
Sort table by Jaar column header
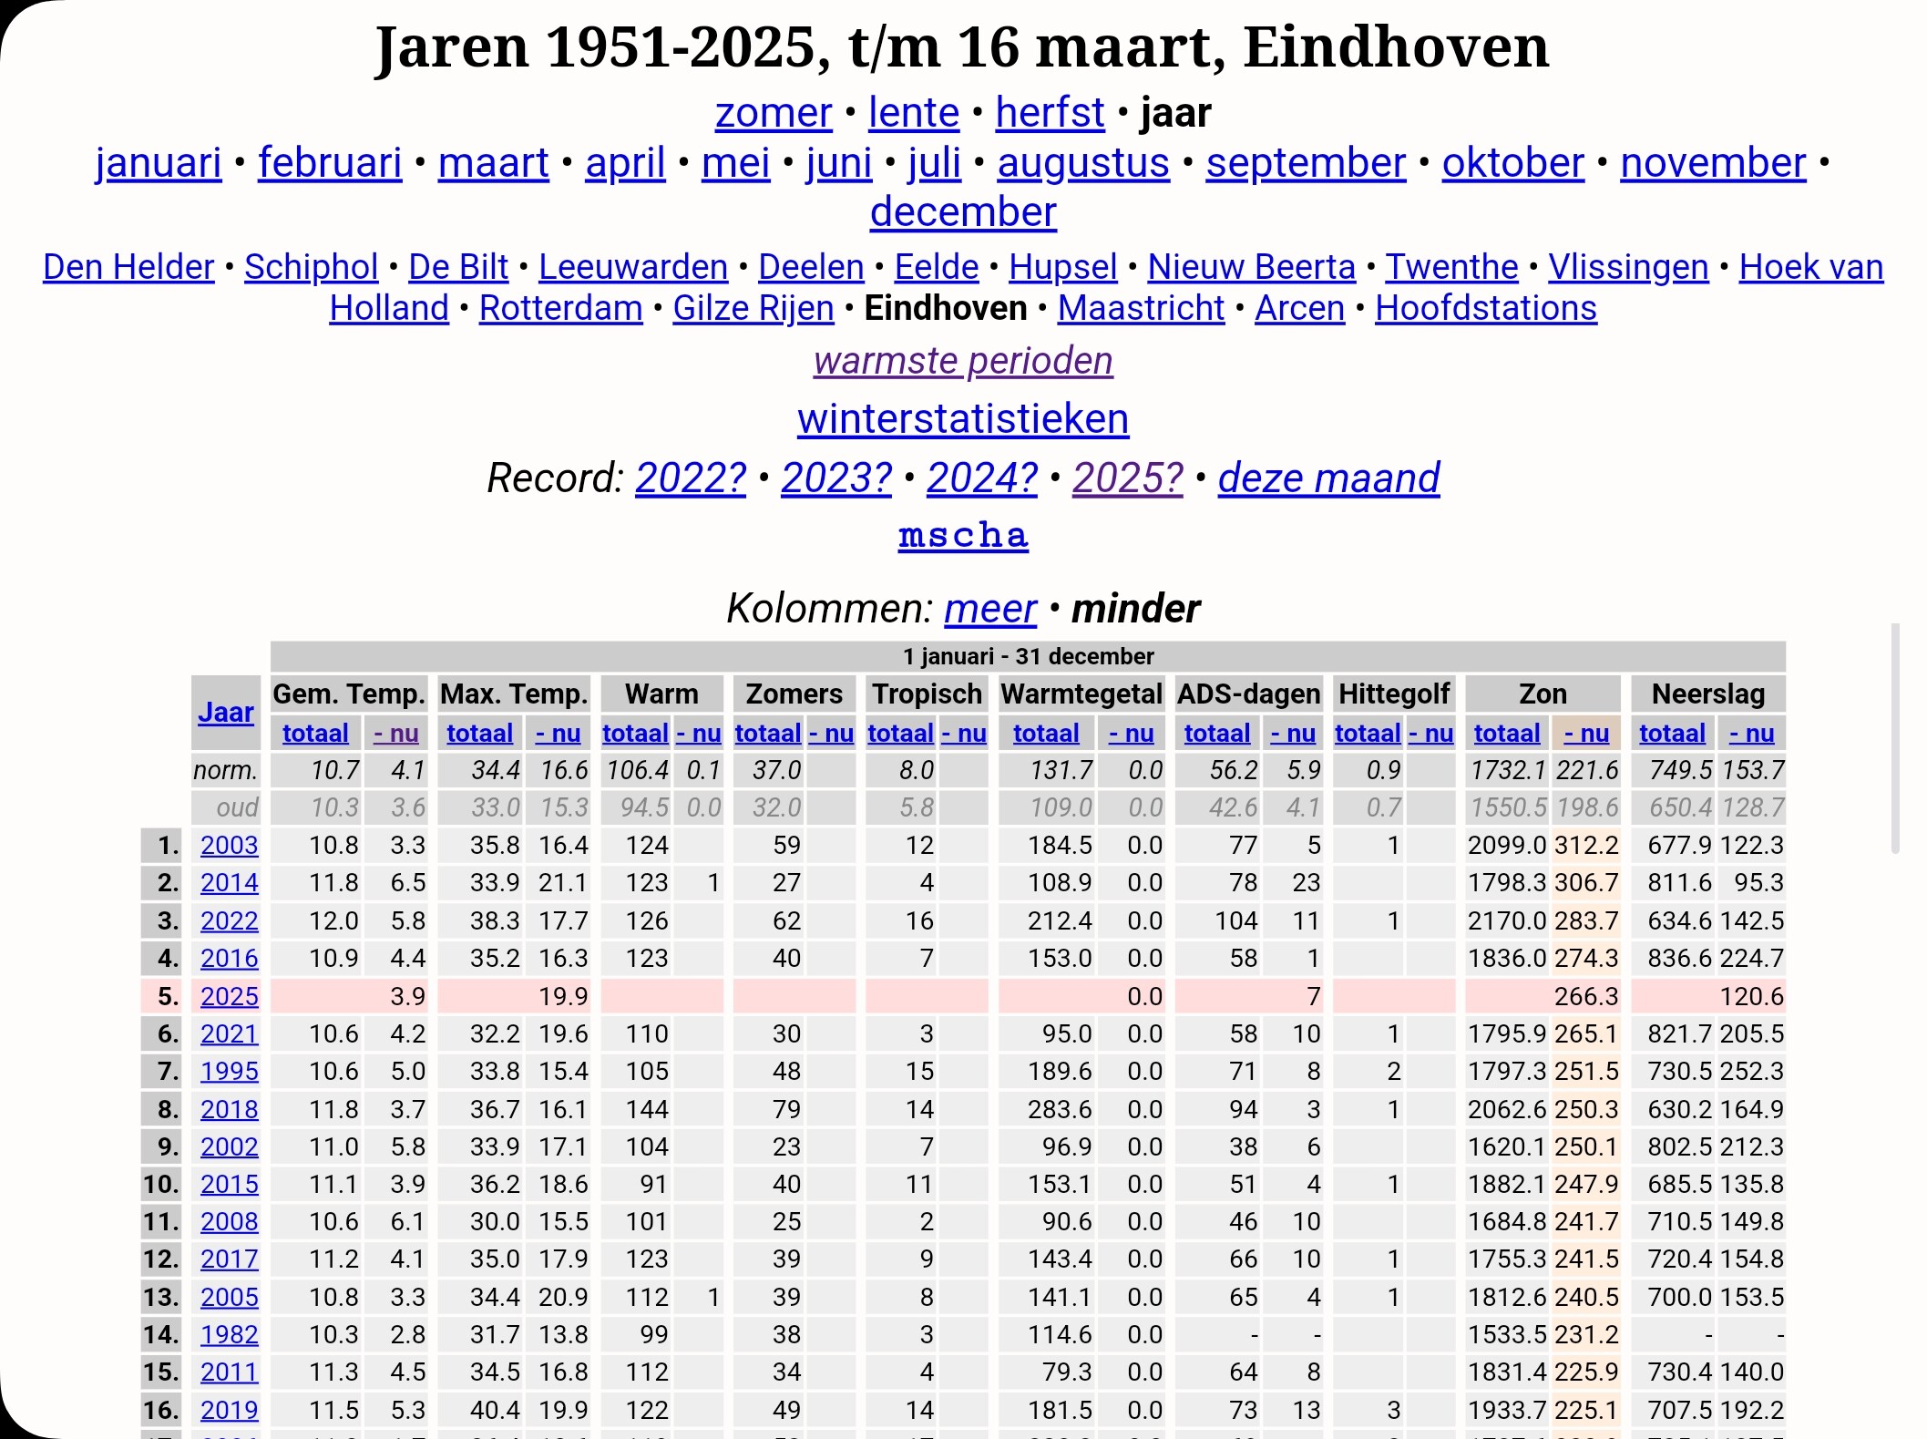[x=225, y=712]
